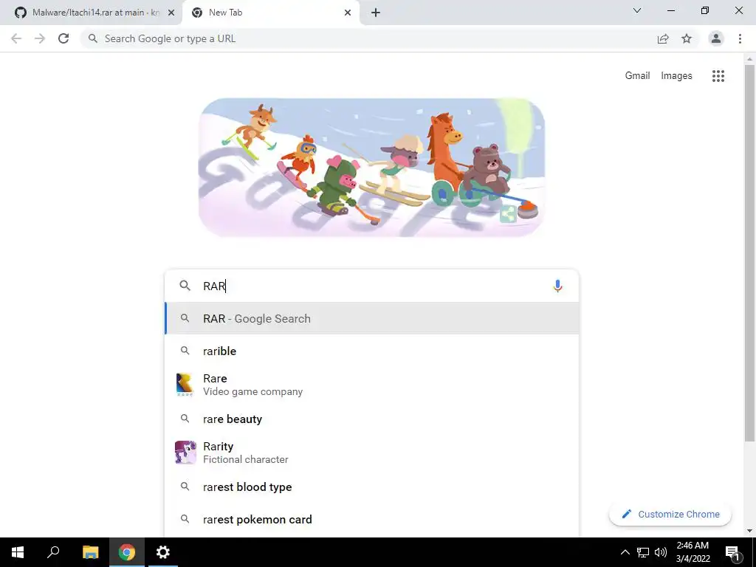Open the notification center icon
The width and height of the screenshot is (756, 567).
click(732, 553)
